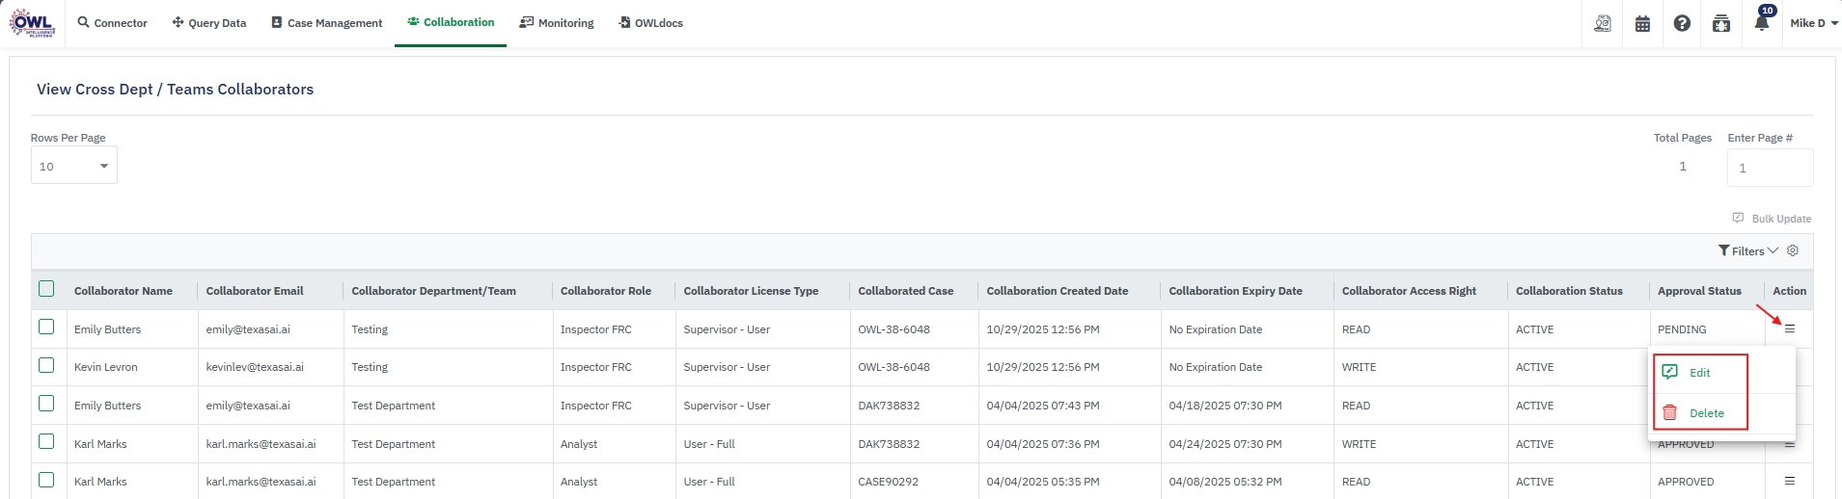Expand the Filters dropdown
This screenshot has width=1842, height=499.
point(1747,251)
